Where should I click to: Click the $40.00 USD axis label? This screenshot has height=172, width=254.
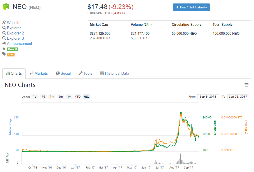coord(207,117)
